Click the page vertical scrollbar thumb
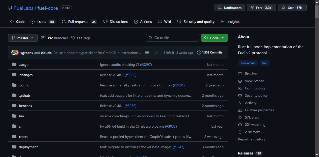Image resolution: width=319 pixels, height=157 pixels. 317,12
